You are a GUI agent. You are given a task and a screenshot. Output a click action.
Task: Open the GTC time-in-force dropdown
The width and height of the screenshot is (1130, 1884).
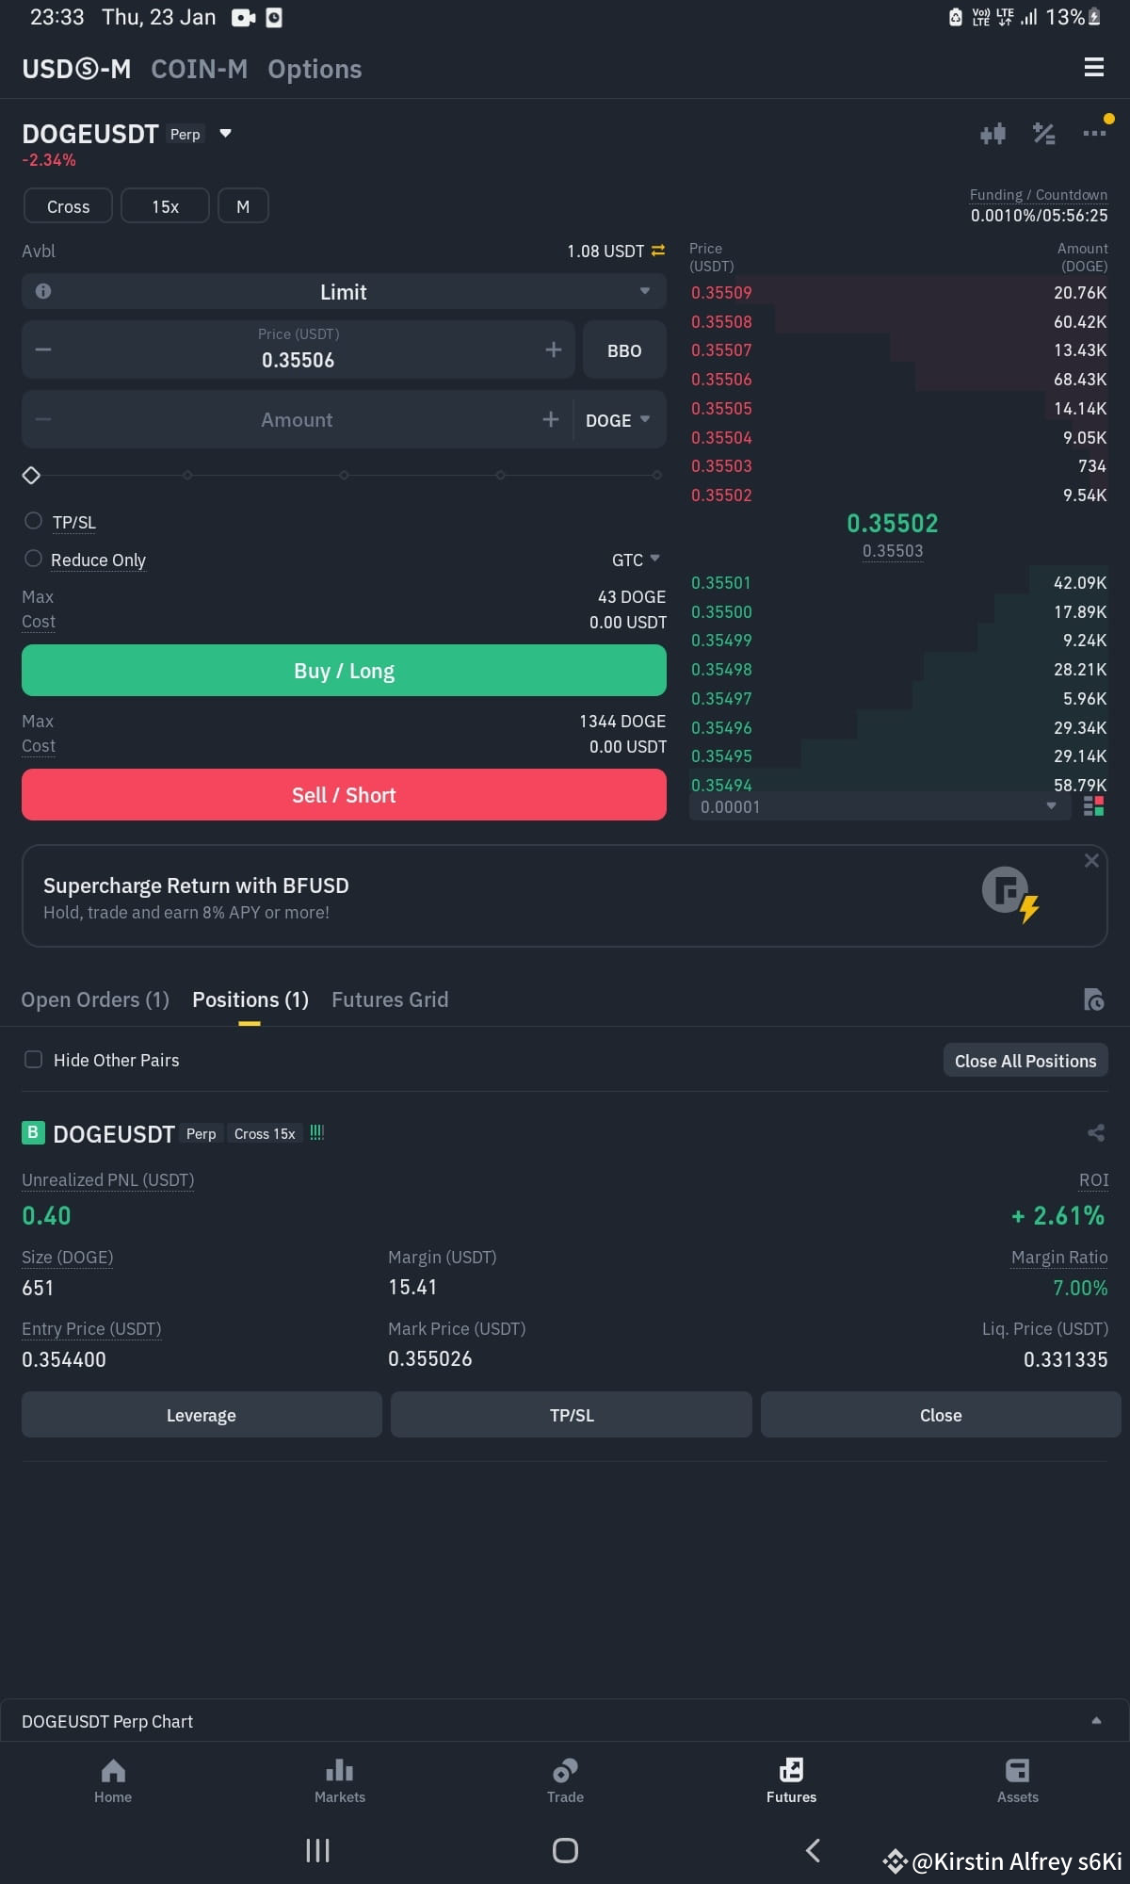tap(636, 560)
